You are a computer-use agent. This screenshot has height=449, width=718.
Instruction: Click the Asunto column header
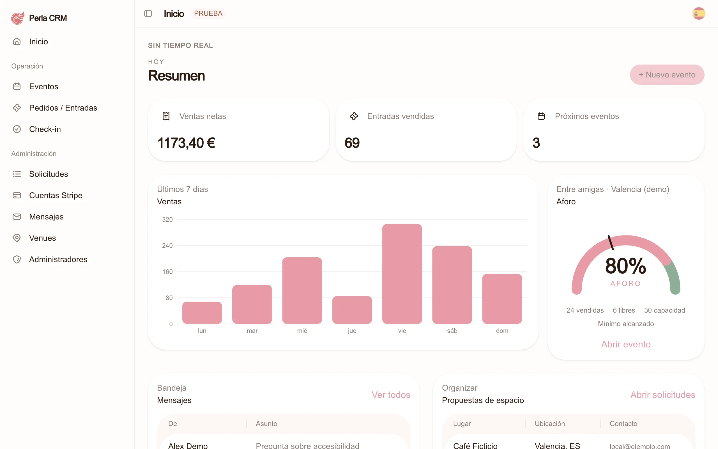266,423
